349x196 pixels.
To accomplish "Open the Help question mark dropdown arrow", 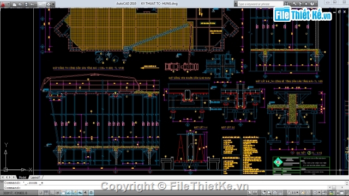I will [x=316, y=4].
